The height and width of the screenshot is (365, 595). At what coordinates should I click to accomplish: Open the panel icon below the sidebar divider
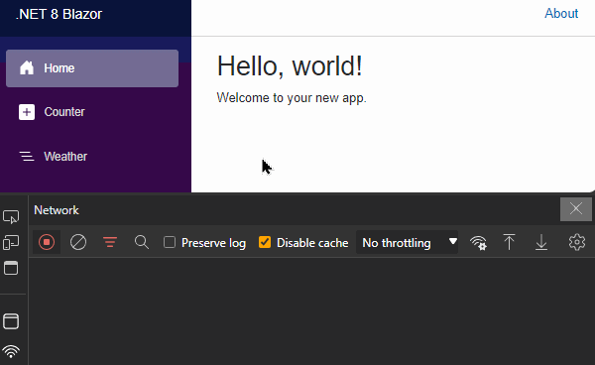pyautogui.click(x=11, y=321)
